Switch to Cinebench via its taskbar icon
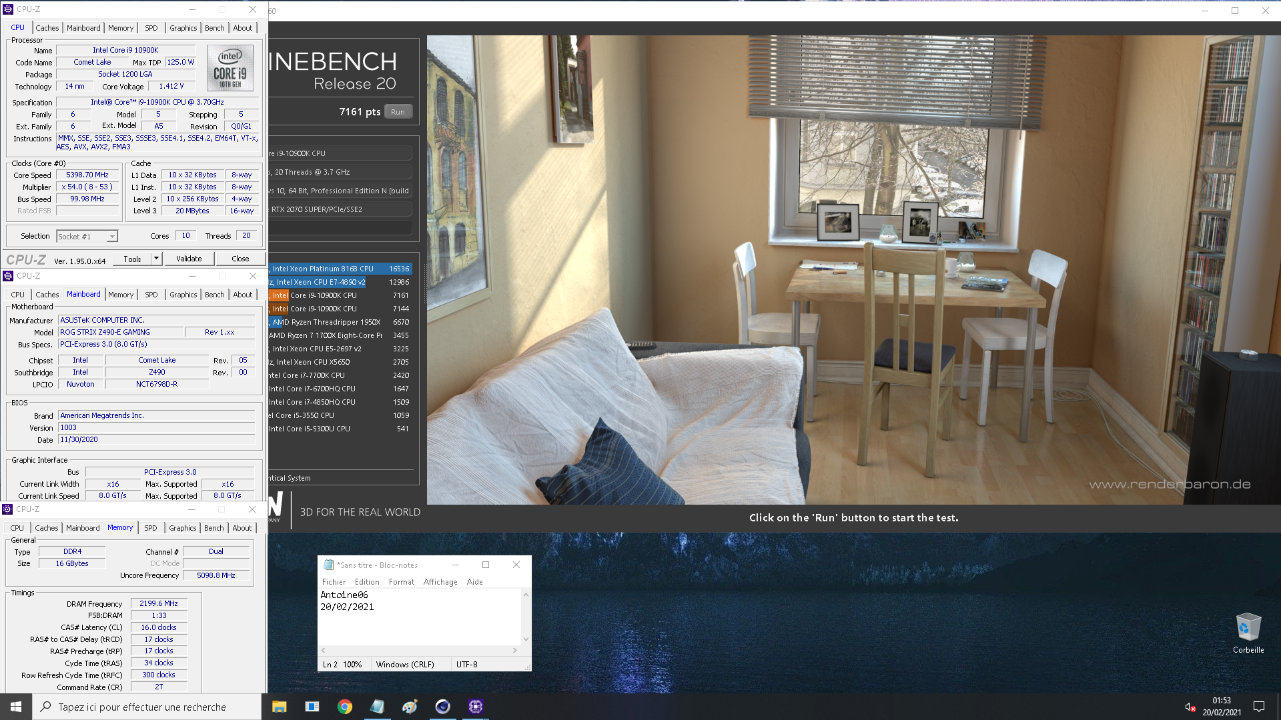Viewport: 1281px width, 720px height. tap(442, 707)
